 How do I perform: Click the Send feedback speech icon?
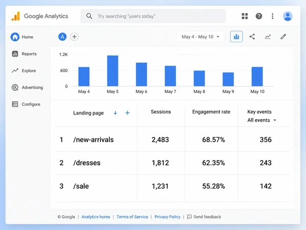pyautogui.click(x=189, y=217)
